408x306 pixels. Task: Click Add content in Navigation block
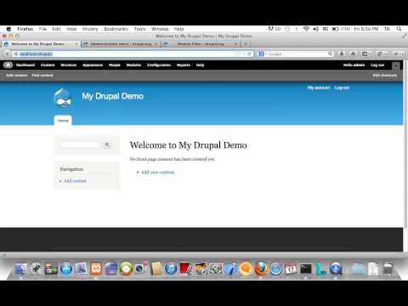pos(75,181)
